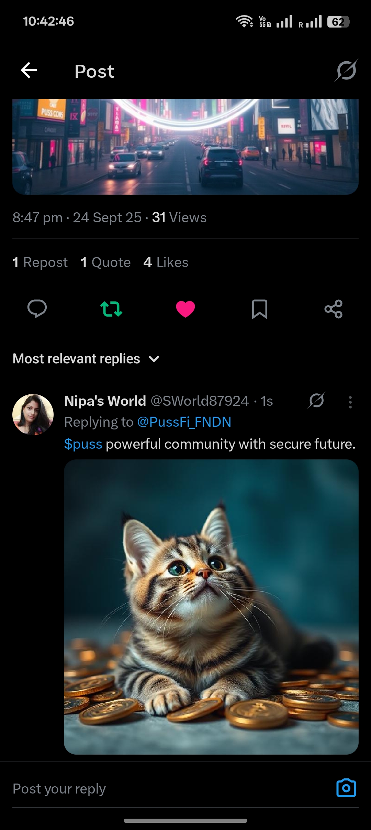Undo the green repost button
Screen dimensions: 371x830
(111, 309)
